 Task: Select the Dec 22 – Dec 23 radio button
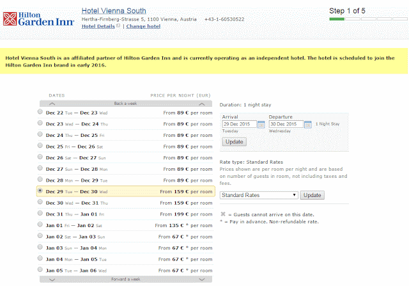tap(40, 112)
